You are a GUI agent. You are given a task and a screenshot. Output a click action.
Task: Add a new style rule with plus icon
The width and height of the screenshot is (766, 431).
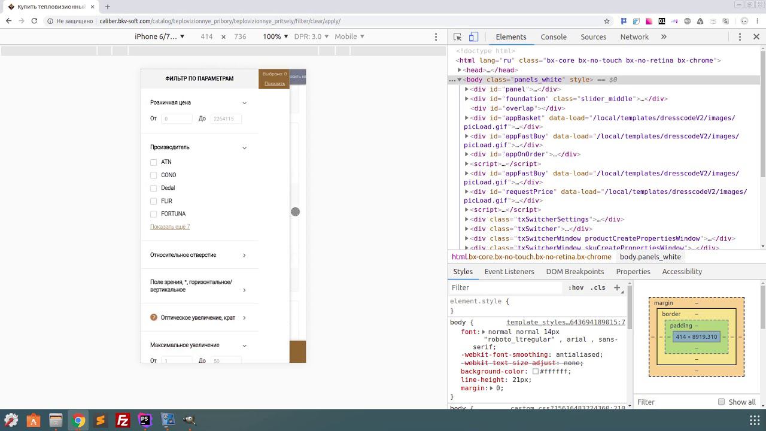click(x=617, y=287)
